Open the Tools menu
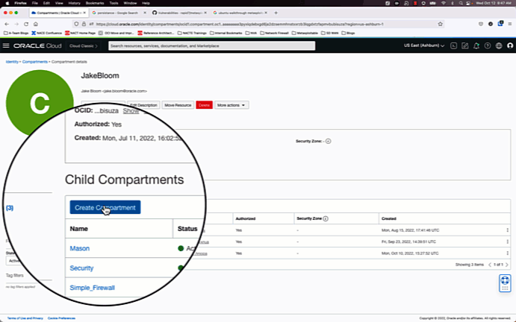The image size is (516, 322). [x=114, y=3]
